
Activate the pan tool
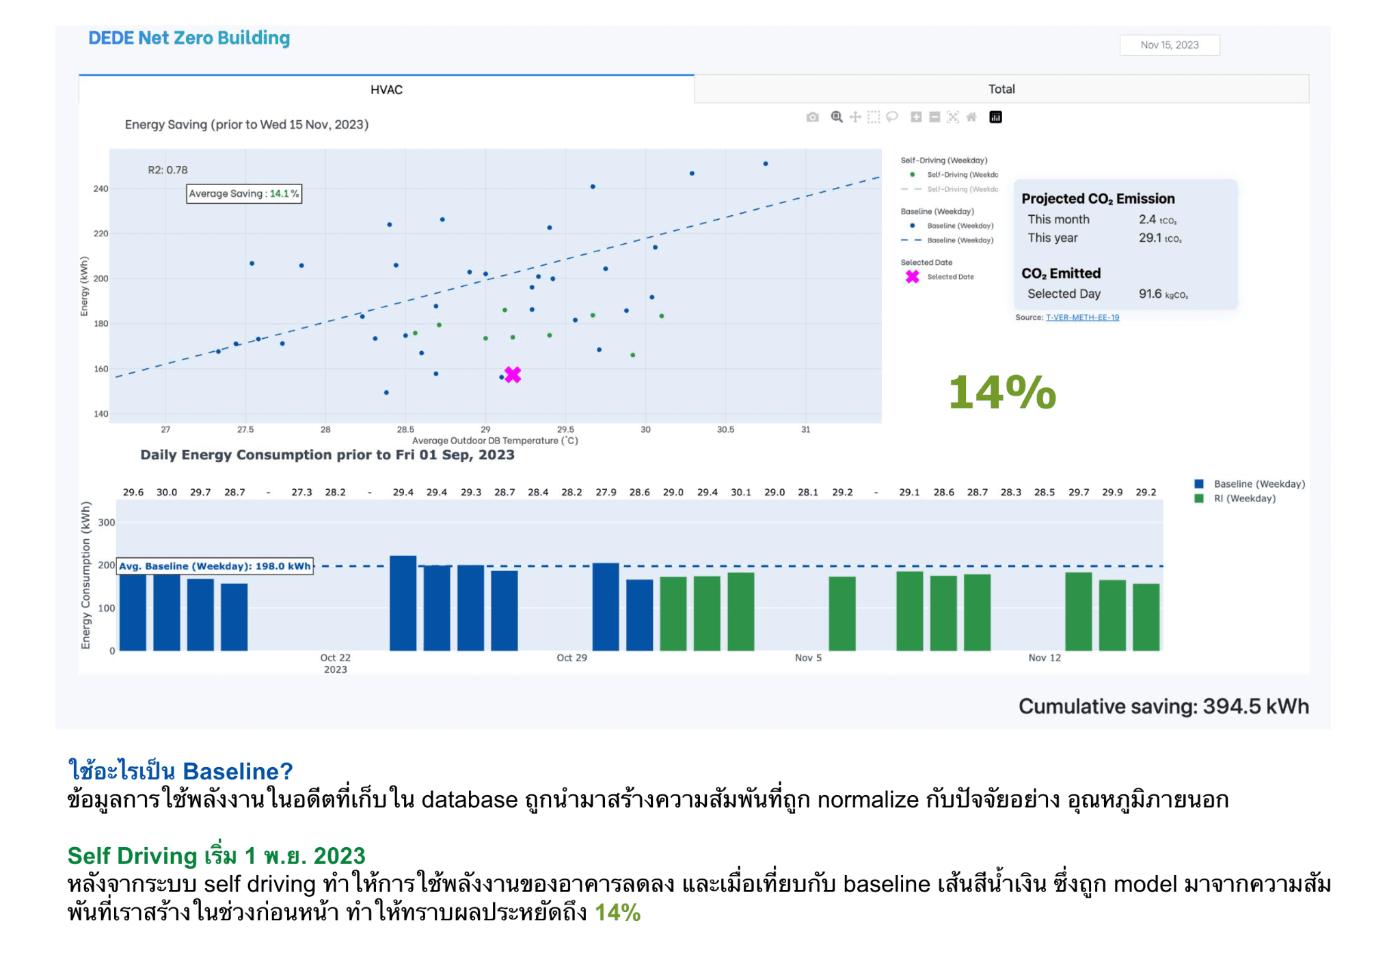(856, 117)
